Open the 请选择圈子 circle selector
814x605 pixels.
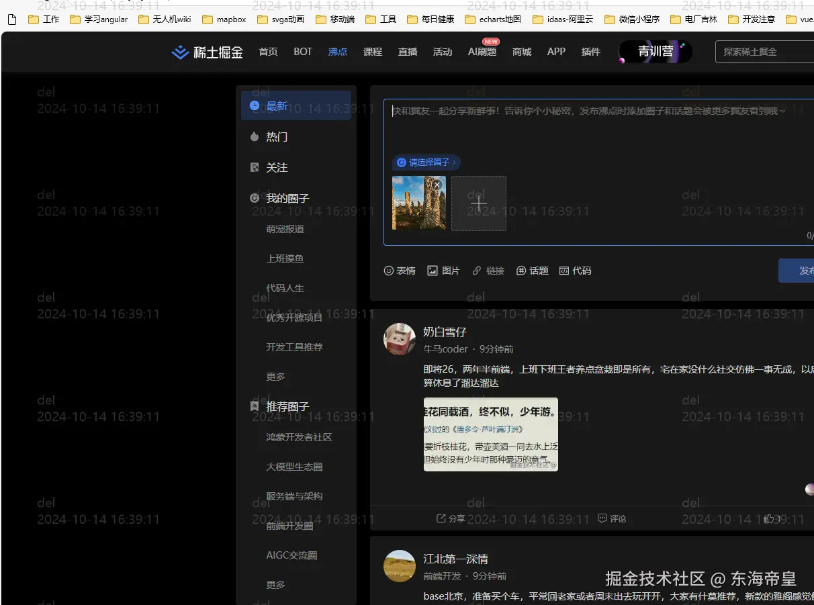tap(426, 162)
